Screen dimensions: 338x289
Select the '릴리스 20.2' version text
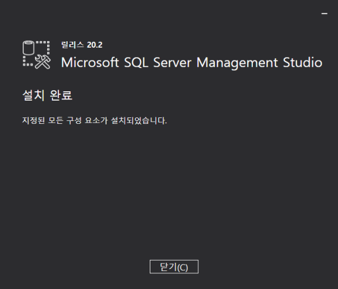point(82,45)
